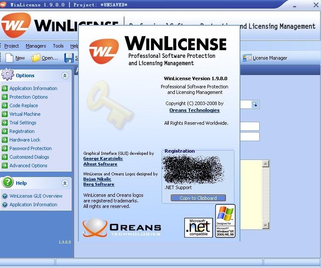Screen dimensions: 321x268
Task: Close the WinLicense window
Action: (x=316, y=5)
